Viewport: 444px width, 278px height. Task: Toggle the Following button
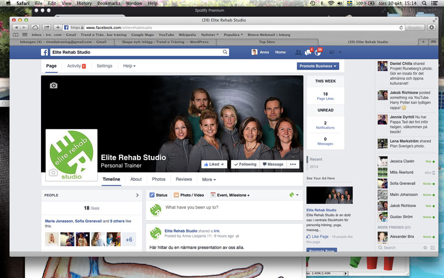point(245,164)
